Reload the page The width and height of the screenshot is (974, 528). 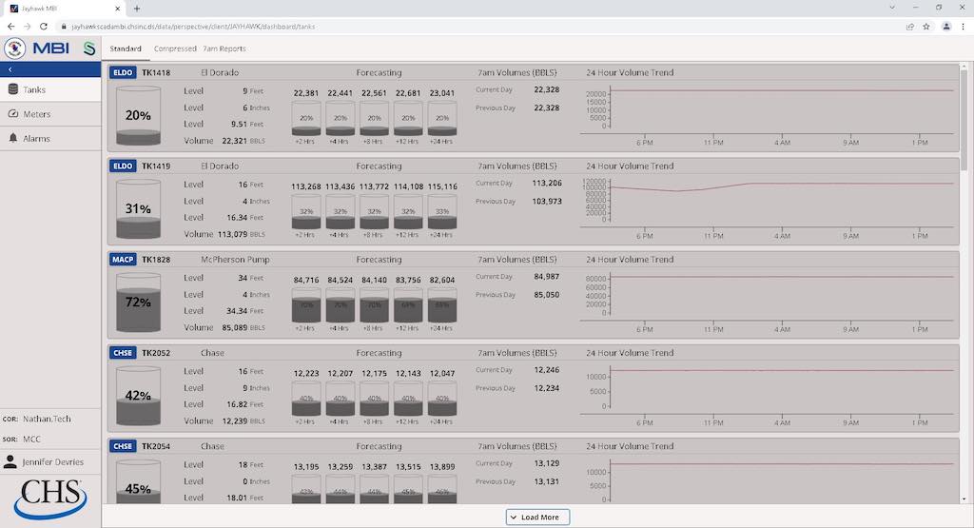[x=44, y=26]
